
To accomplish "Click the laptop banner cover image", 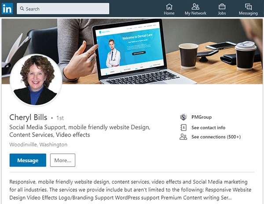I will tap(132, 51).
